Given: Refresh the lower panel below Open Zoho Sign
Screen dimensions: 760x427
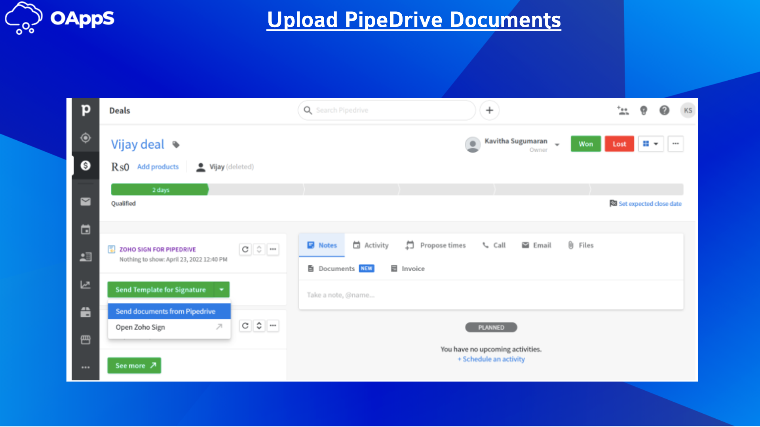Looking at the screenshot, I should click(245, 326).
